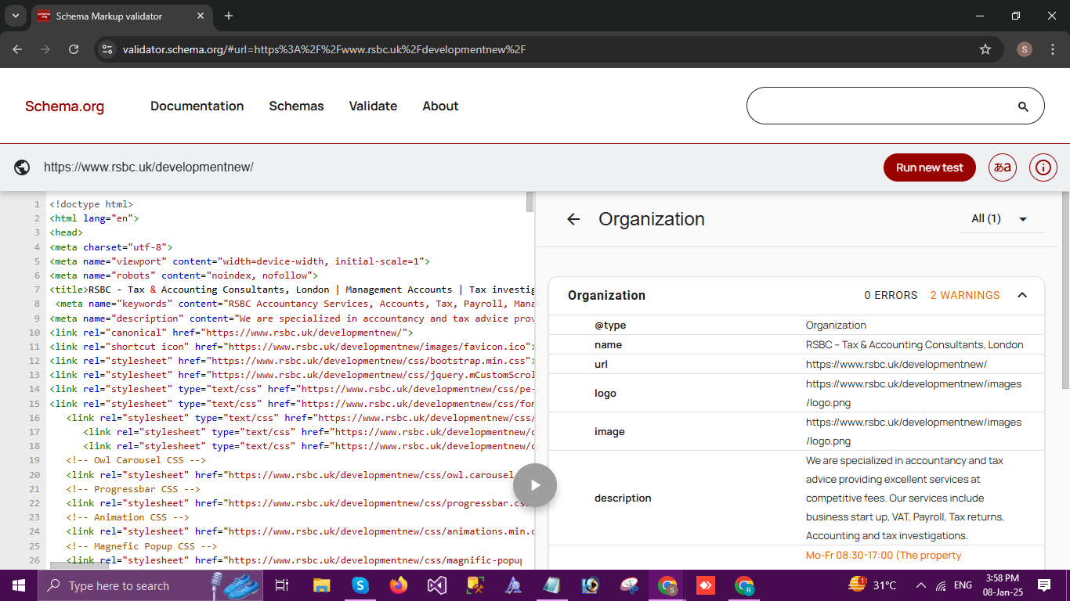Select line number 26 in code gutter

34,560
